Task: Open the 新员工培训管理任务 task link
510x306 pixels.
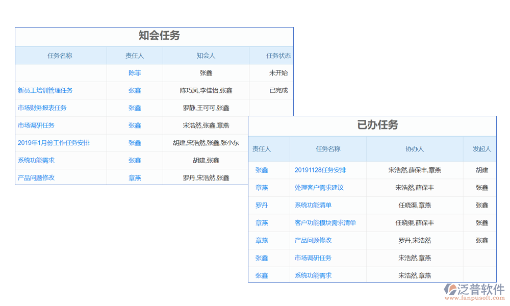Action: coord(45,90)
